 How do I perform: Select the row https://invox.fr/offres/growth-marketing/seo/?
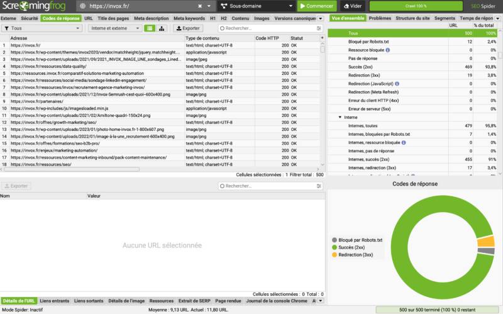pyautogui.click(x=160, y=122)
